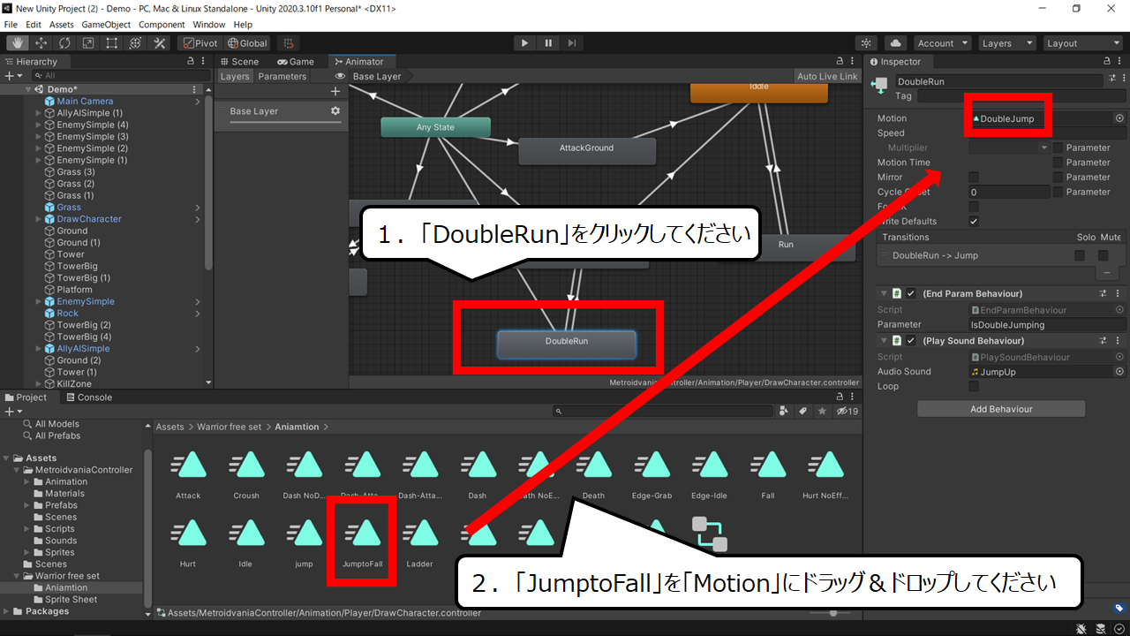
Task: Open the Account dropdown
Action: tap(942, 43)
